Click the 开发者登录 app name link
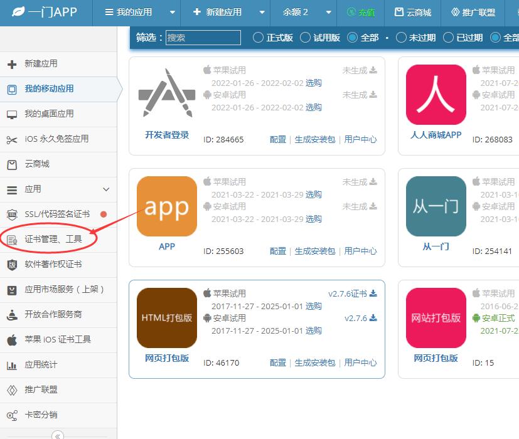This screenshot has height=439, width=519. [x=167, y=135]
